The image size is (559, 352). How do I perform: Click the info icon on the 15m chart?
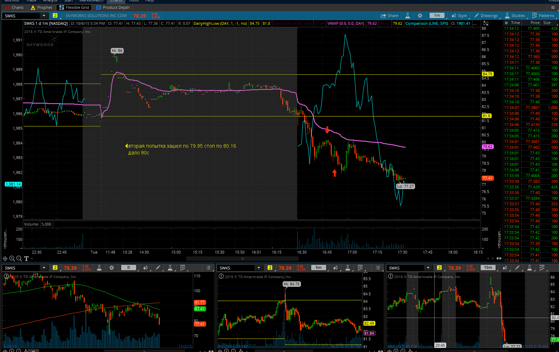[x=391, y=277]
